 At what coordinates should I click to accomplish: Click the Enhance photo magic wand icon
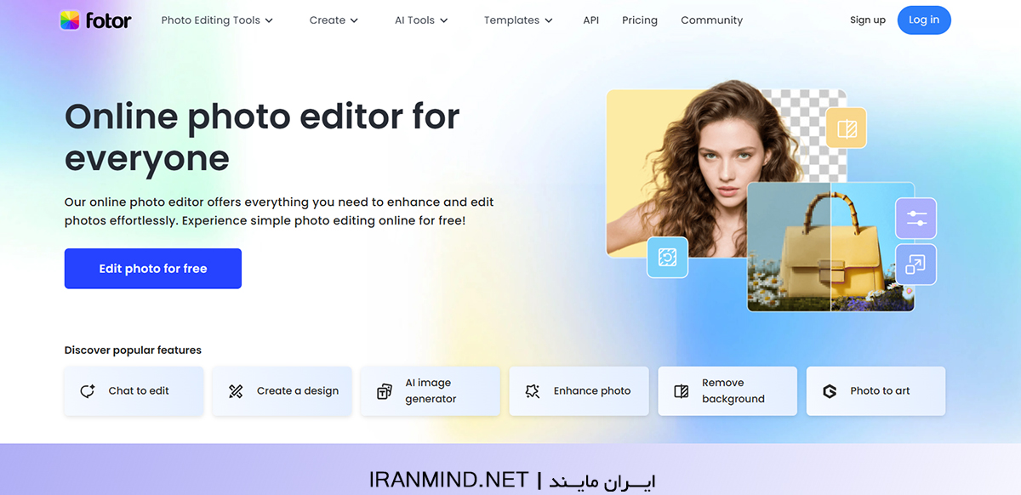coord(533,390)
